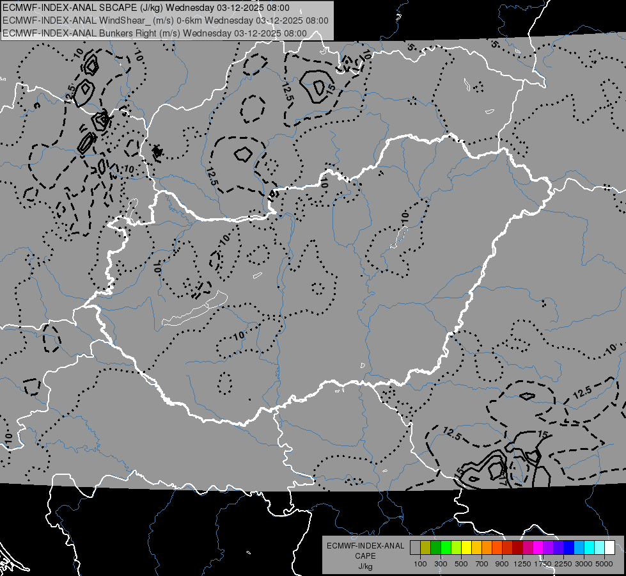Click the 3000 legend value
The image size is (626, 576).
click(x=584, y=564)
